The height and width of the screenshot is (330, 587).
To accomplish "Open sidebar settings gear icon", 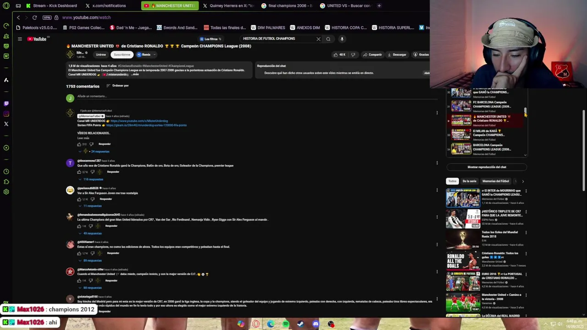I will 6,192.
